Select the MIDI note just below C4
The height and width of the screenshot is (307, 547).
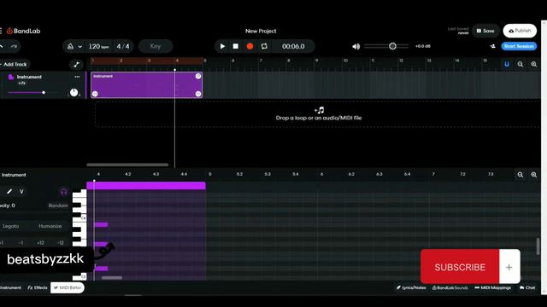(101, 224)
